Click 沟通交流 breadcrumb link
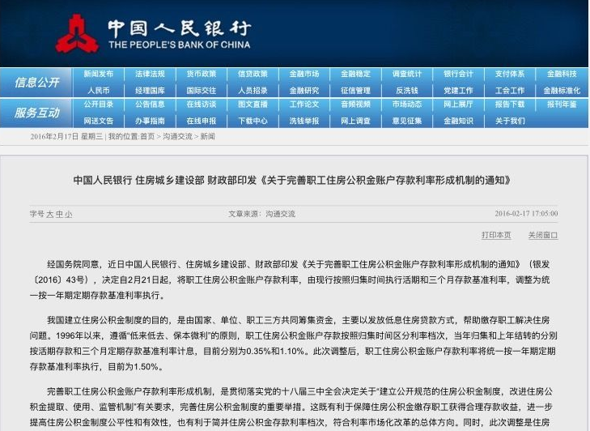 pos(176,137)
